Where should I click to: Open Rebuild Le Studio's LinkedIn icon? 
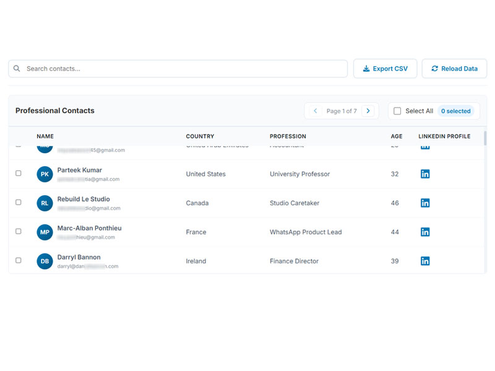pos(425,203)
